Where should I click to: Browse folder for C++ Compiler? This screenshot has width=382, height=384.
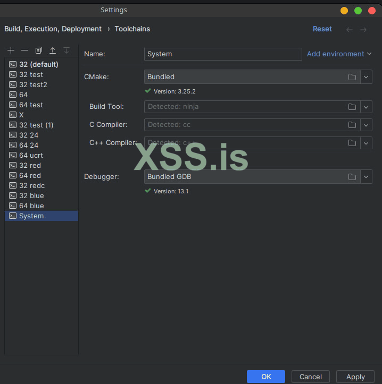coord(352,143)
